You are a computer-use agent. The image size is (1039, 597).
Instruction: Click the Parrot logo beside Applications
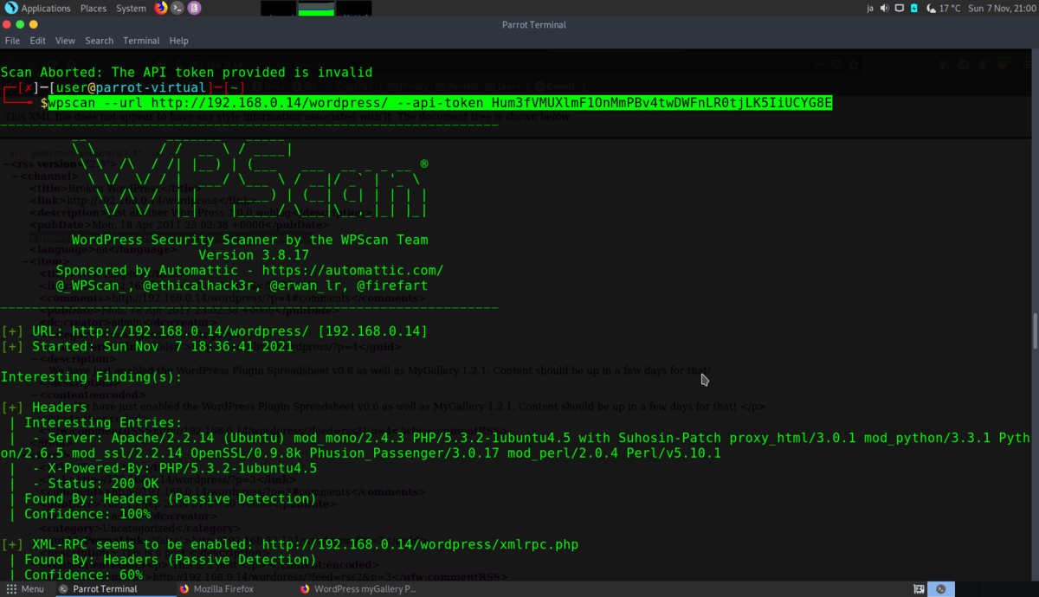(10, 8)
